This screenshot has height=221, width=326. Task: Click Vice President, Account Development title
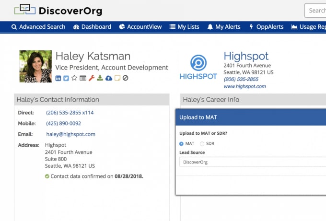[x=112, y=68]
